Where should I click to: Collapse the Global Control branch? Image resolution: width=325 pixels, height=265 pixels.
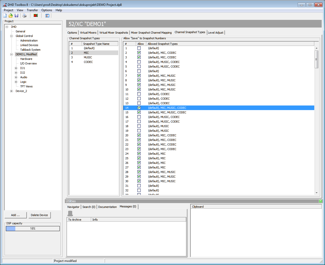click(x=11, y=36)
